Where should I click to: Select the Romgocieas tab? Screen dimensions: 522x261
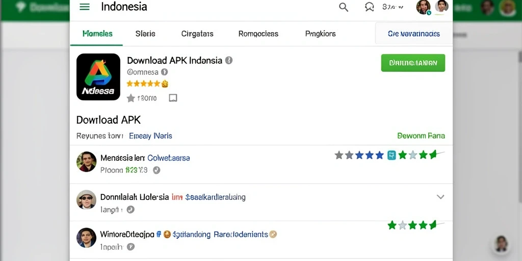(x=258, y=34)
